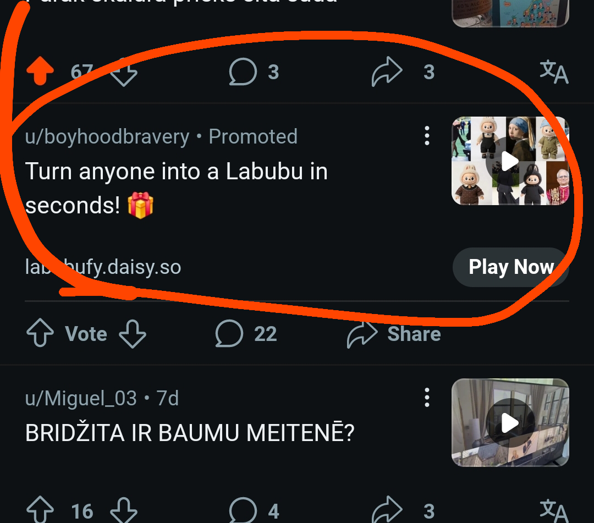The height and width of the screenshot is (523, 594).
Task: Downvote the post with 67 points
Action: coord(123,72)
